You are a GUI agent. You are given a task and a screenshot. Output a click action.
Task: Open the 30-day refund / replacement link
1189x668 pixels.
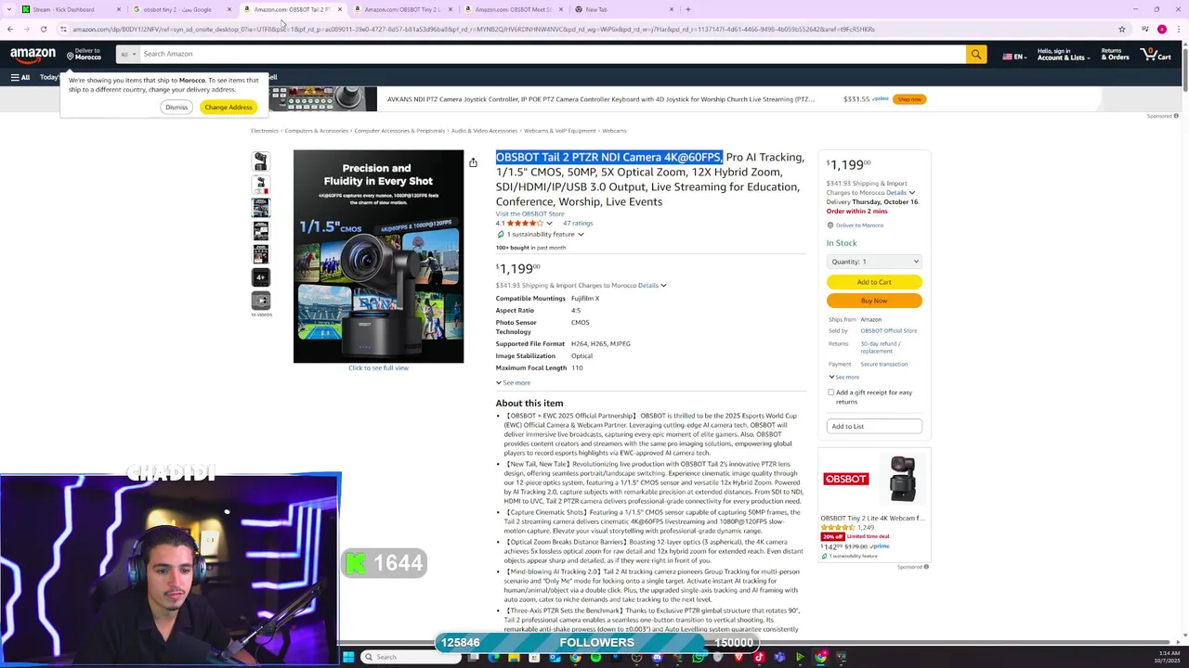[x=880, y=348]
